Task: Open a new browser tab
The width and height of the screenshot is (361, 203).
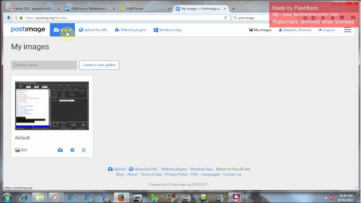Action: click(x=233, y=9)
